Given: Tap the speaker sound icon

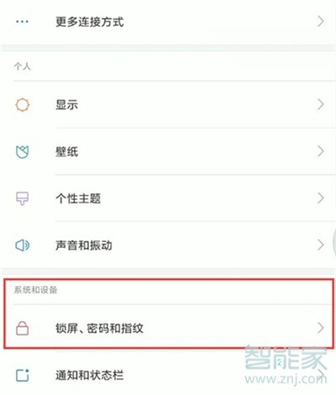Looking at the screenshot, I should point(22,245).
